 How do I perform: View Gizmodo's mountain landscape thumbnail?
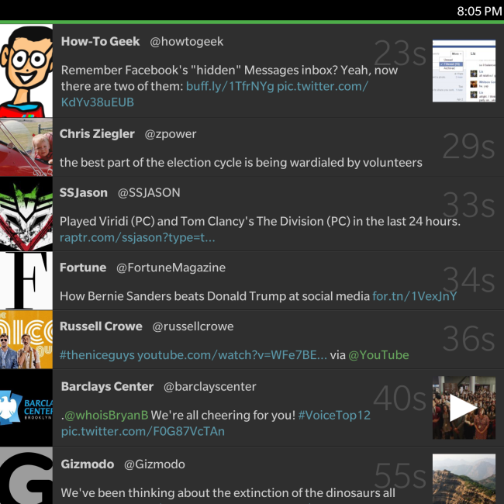(x=464, y=479)
